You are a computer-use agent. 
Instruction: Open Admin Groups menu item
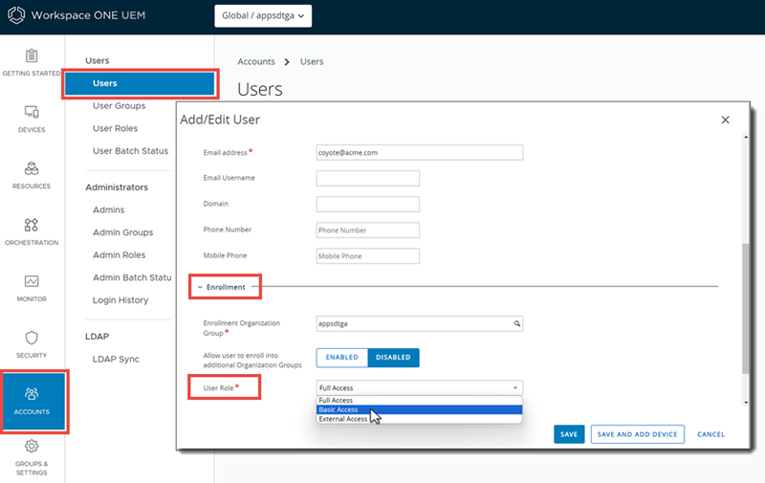point(122,232)
